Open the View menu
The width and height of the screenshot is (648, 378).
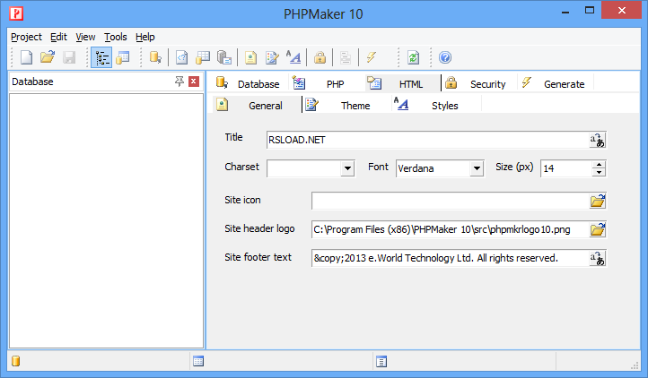(85, 37)
